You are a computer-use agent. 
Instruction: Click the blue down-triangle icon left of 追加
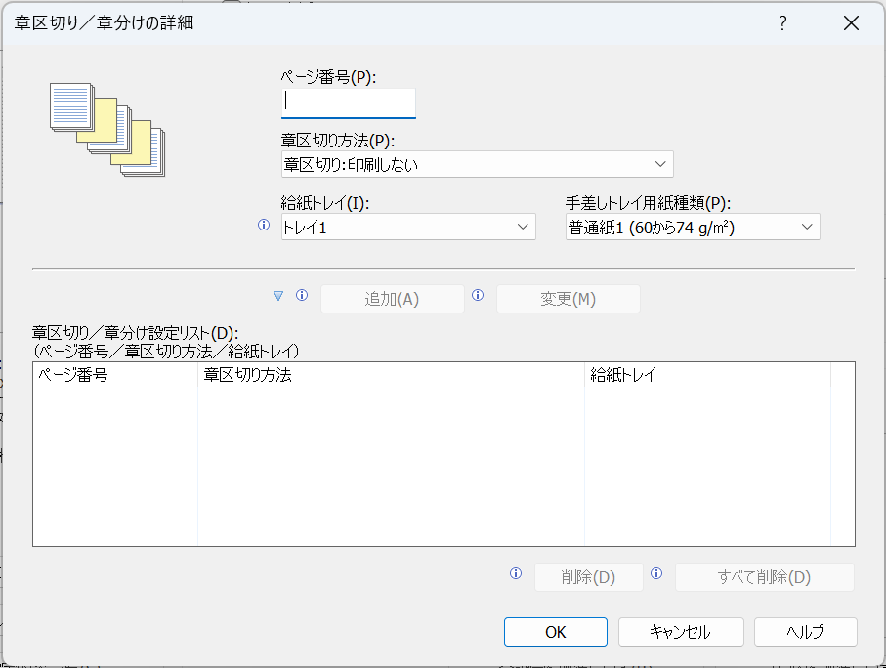point(278,296)
